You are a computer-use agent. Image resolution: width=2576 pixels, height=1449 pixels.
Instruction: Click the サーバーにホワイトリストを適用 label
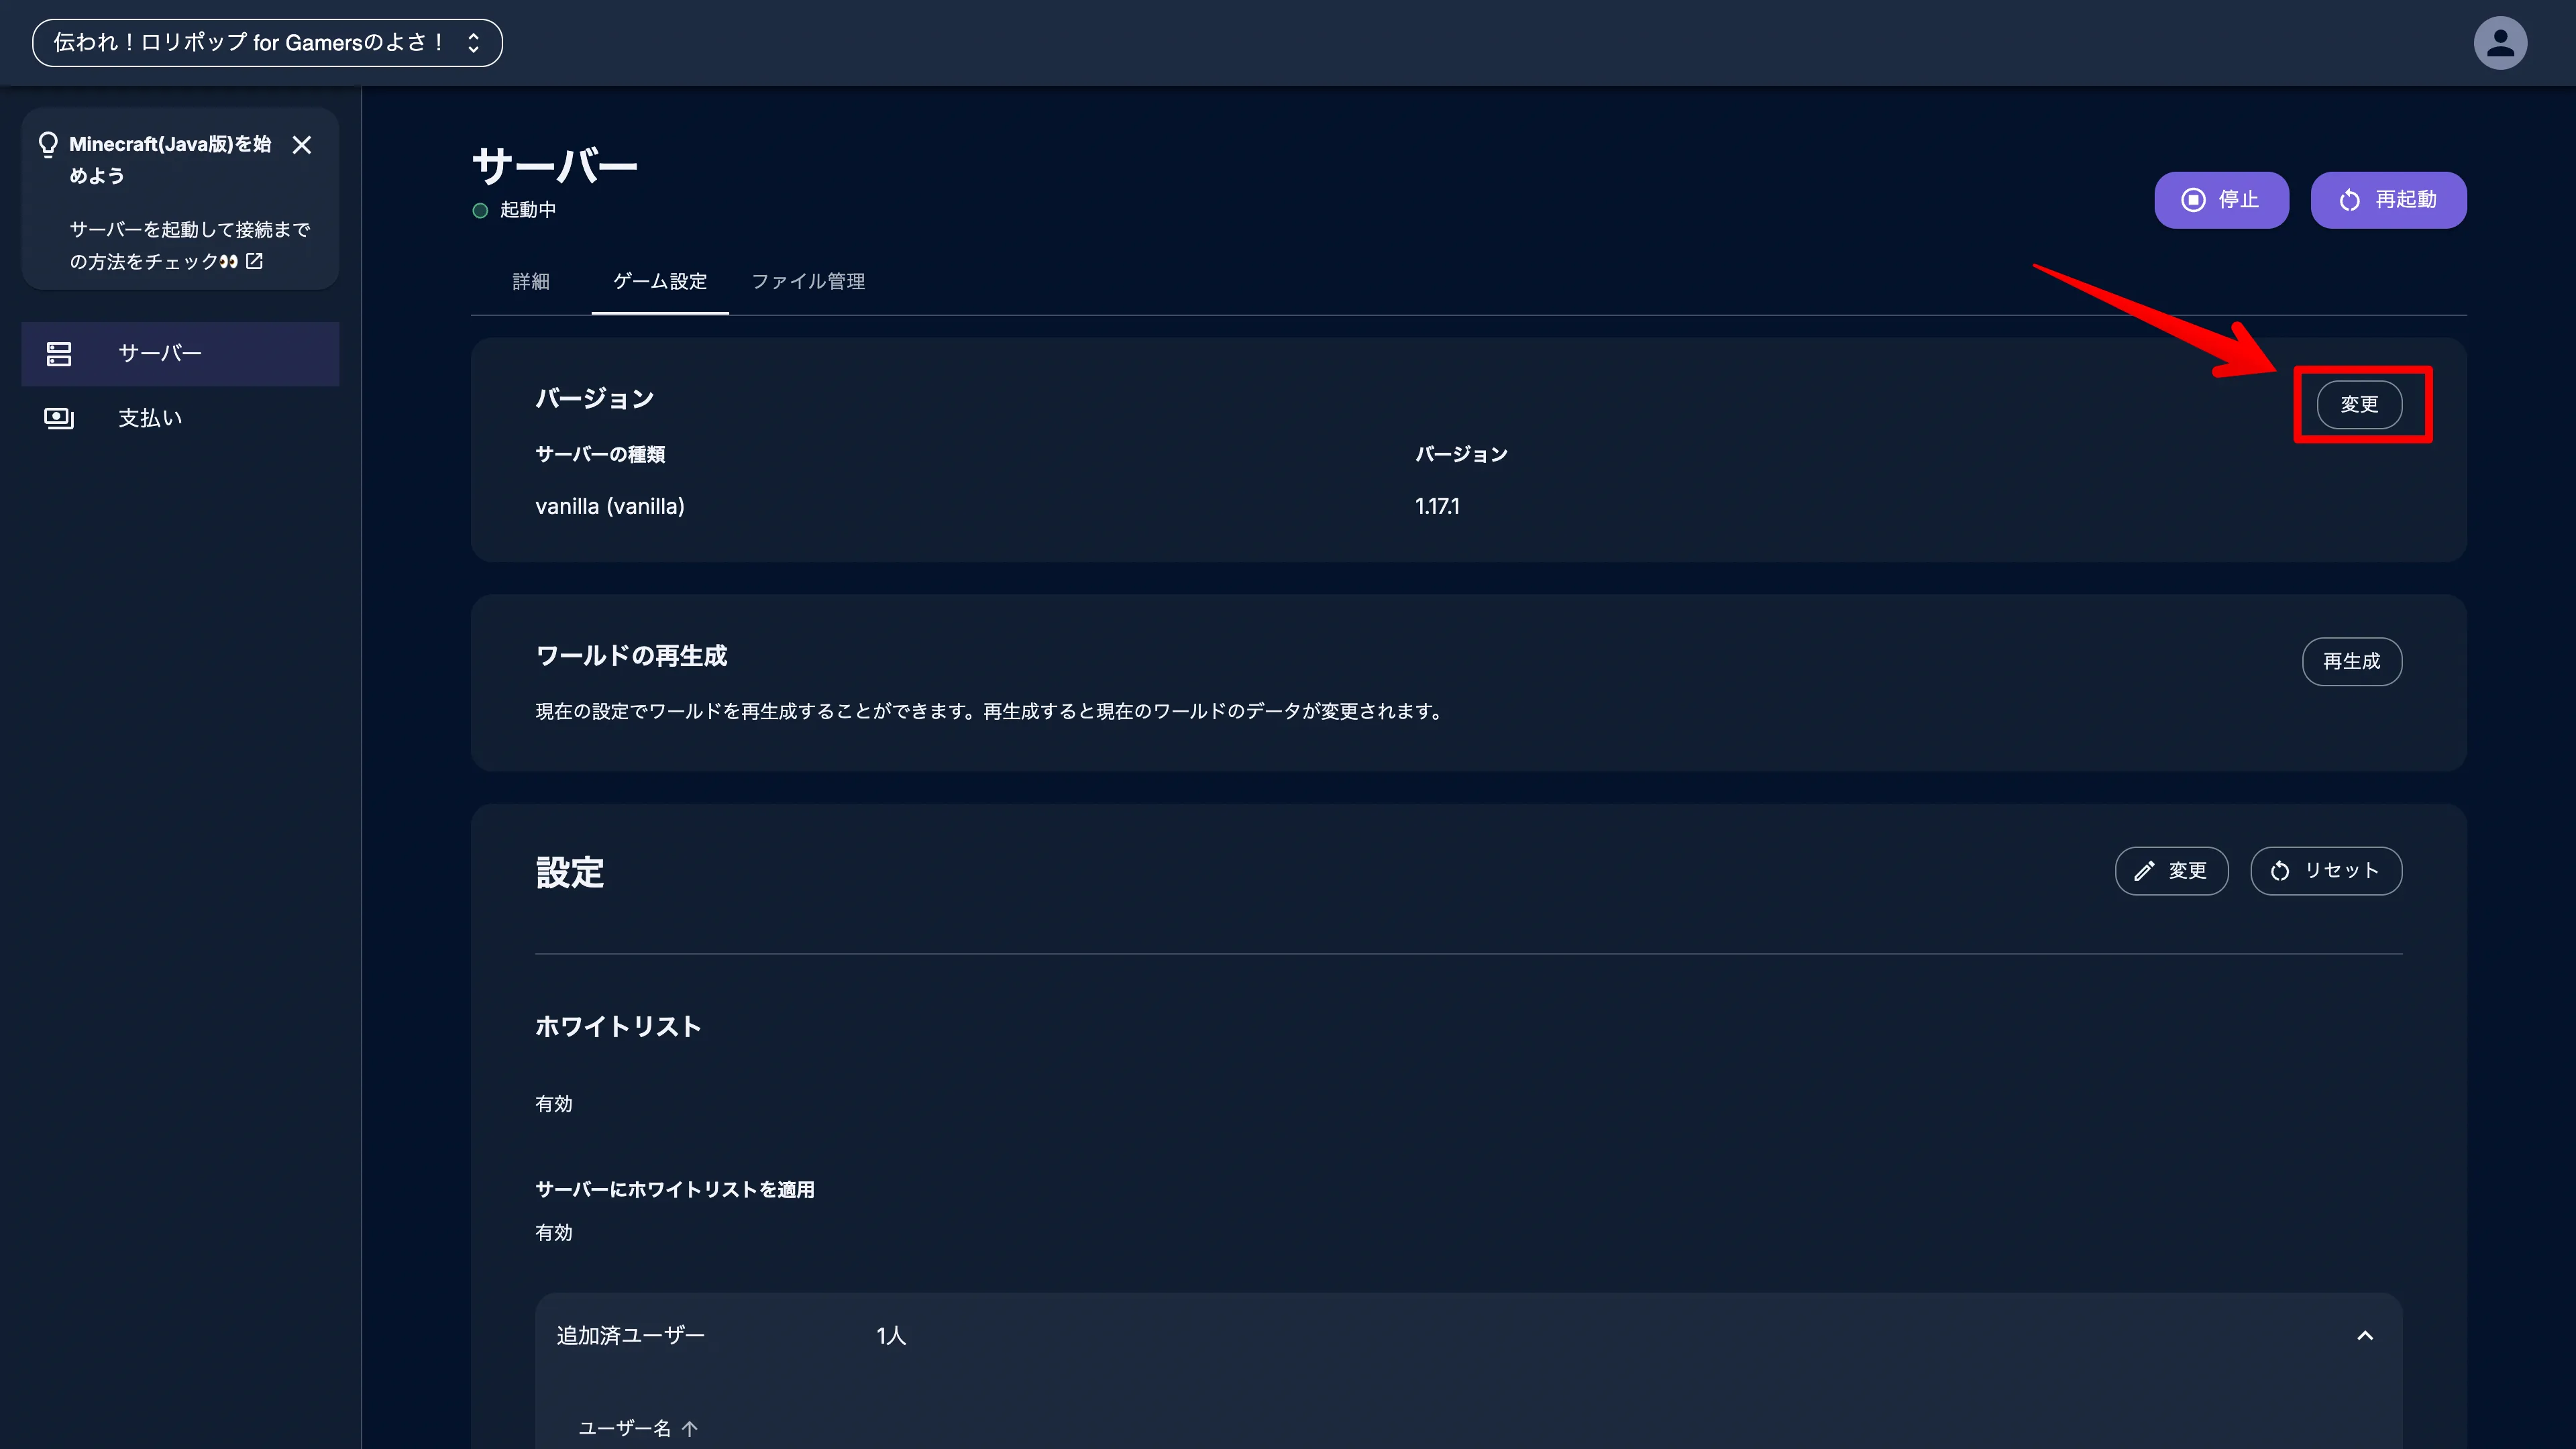675,1189
